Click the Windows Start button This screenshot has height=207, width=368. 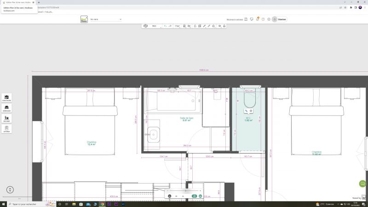click(x=3, y=204)
